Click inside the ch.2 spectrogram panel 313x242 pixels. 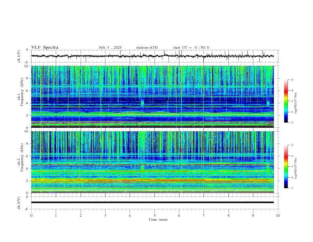point(153,162)
